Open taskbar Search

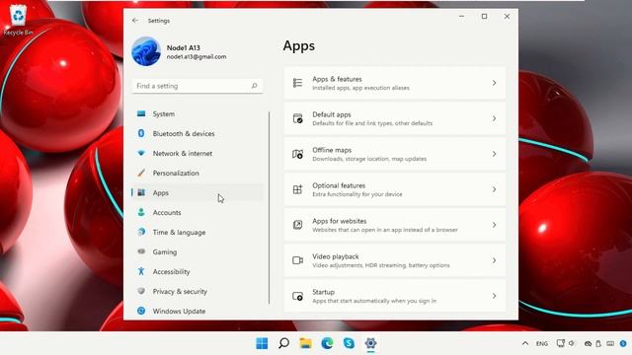tap(283, 343)
